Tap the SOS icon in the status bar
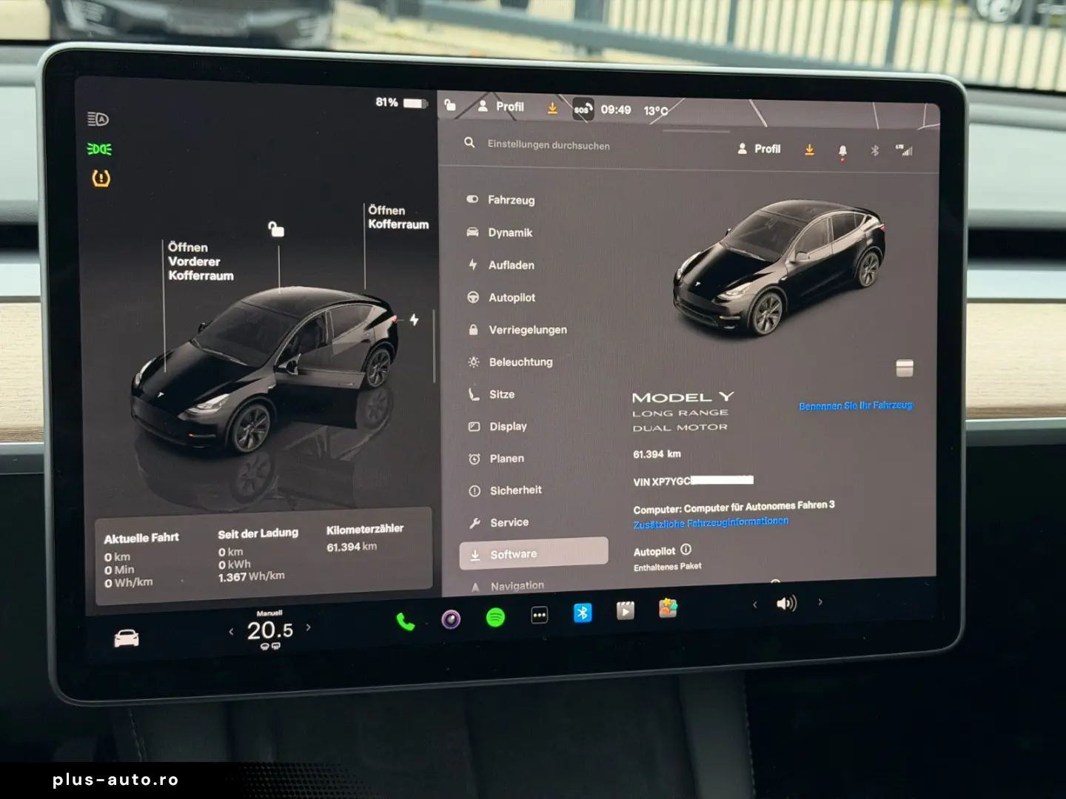Viewport: 1066px width, 799px height. coord(583,109)
